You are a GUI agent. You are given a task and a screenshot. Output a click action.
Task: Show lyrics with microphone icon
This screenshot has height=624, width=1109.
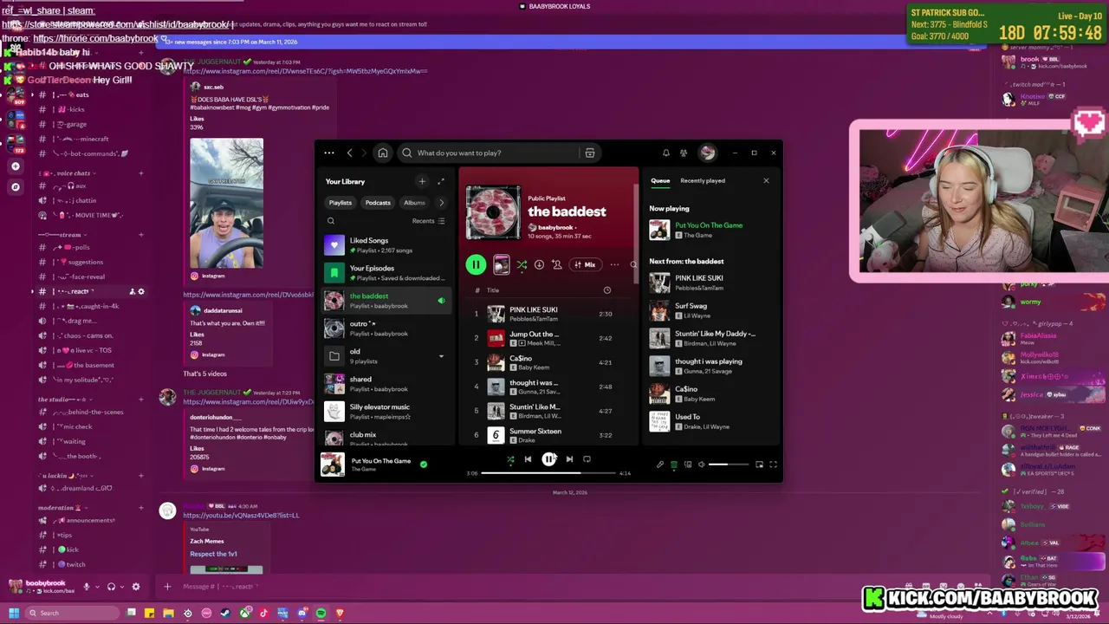[660, 465]
